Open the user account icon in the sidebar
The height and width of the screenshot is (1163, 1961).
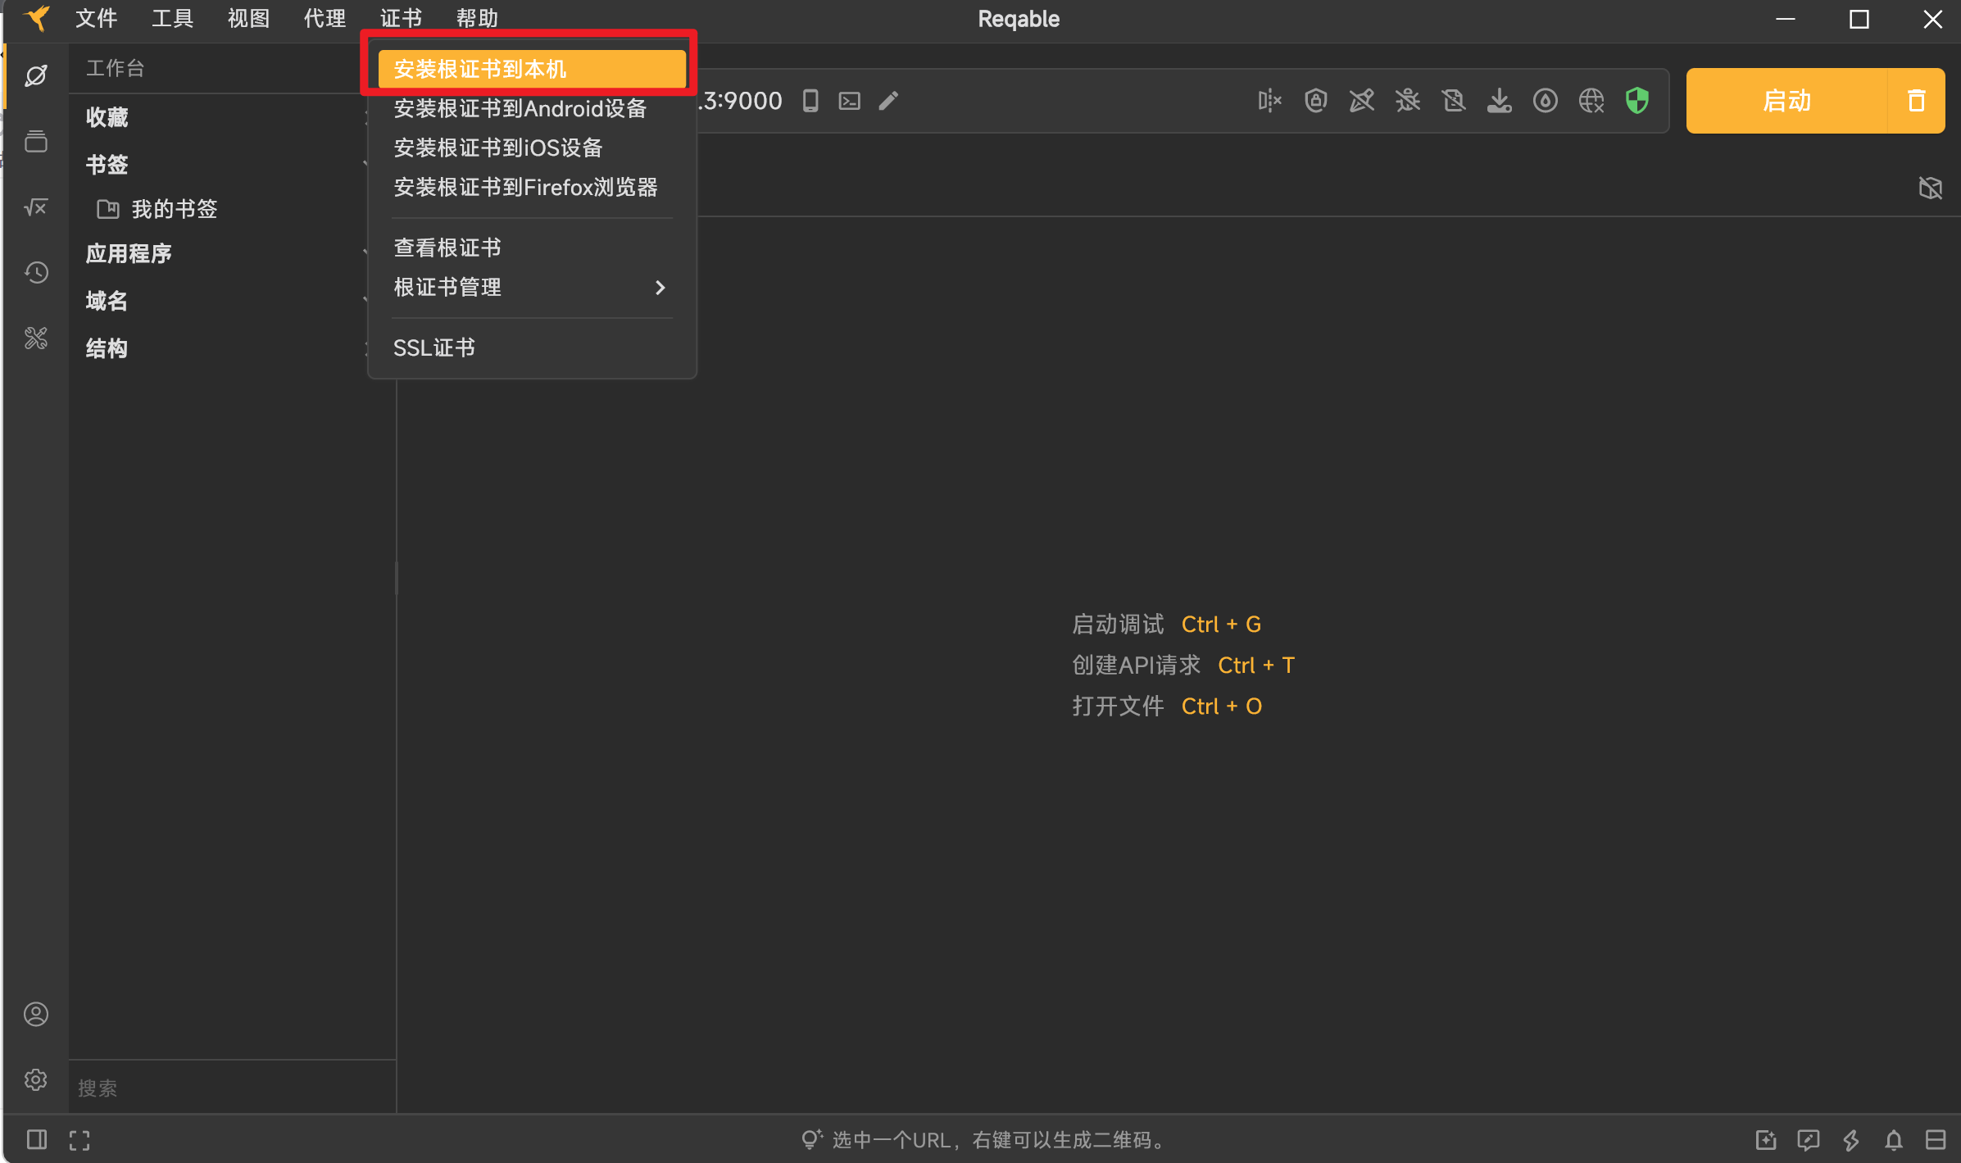36,1014
